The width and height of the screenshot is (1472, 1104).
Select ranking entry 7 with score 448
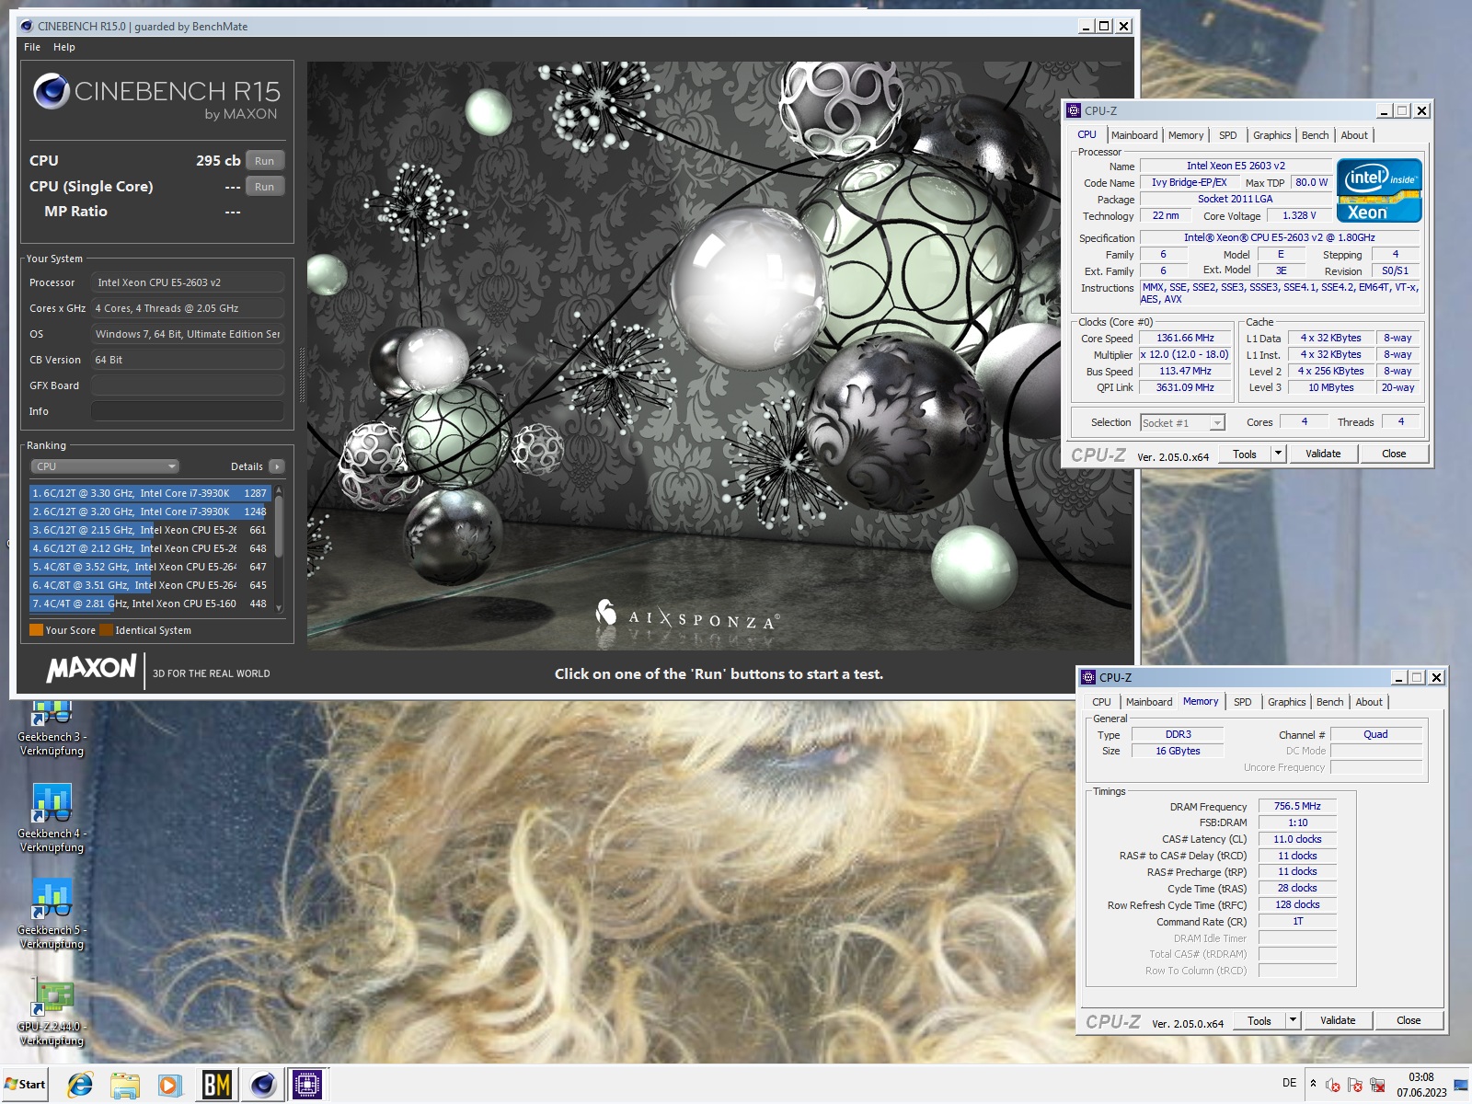coord(151,604)
